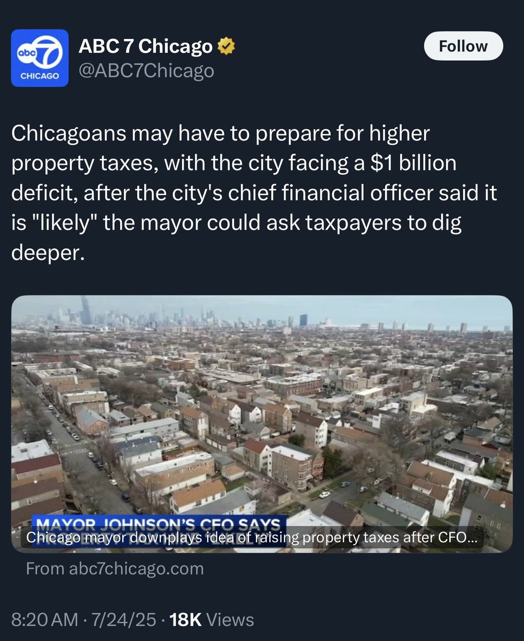Click the gold verified badge

(226, 47)
